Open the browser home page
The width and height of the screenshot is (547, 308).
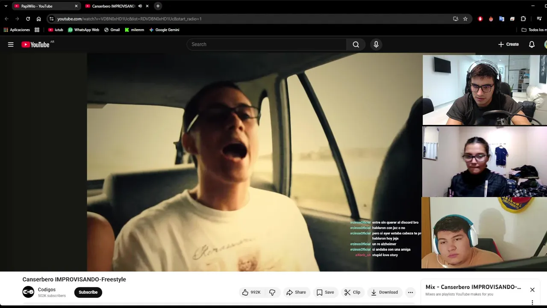pos(38,19)
